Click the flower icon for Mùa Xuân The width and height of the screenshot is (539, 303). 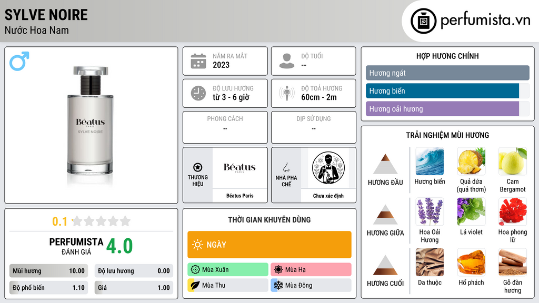(x=195, y=270)
